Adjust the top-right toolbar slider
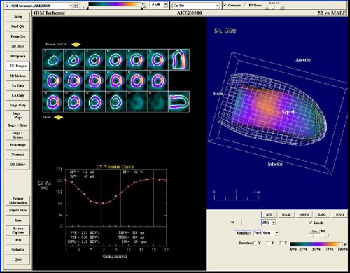The height and width of the screenshot is (273, 350). (275, 7)
